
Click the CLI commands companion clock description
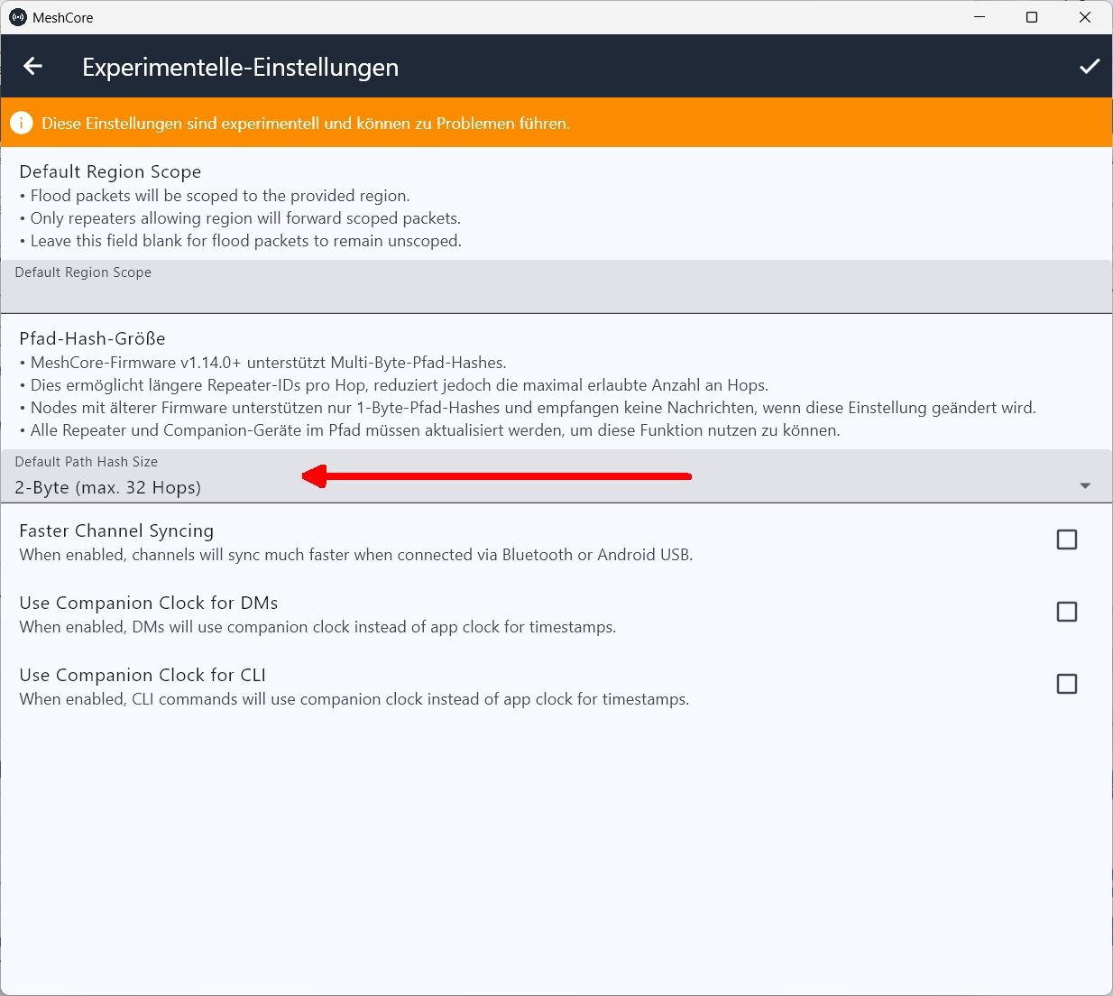(x=354, y=699)
